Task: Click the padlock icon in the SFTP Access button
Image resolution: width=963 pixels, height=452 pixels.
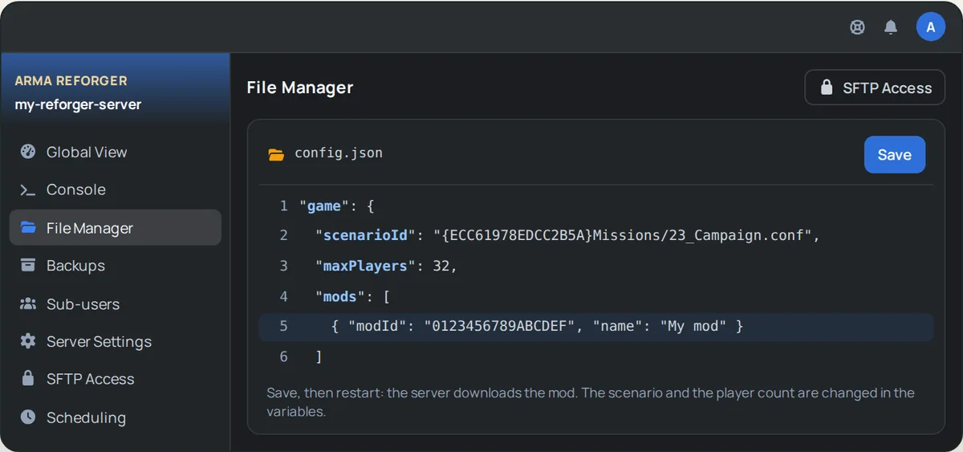Action: point(827,88)
